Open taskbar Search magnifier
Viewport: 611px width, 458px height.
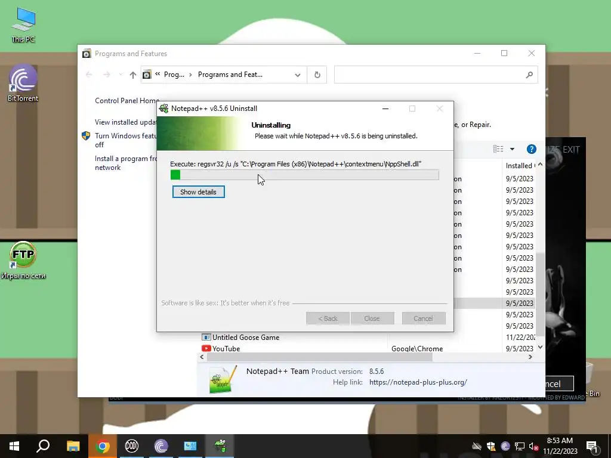(x=43, y=446)
